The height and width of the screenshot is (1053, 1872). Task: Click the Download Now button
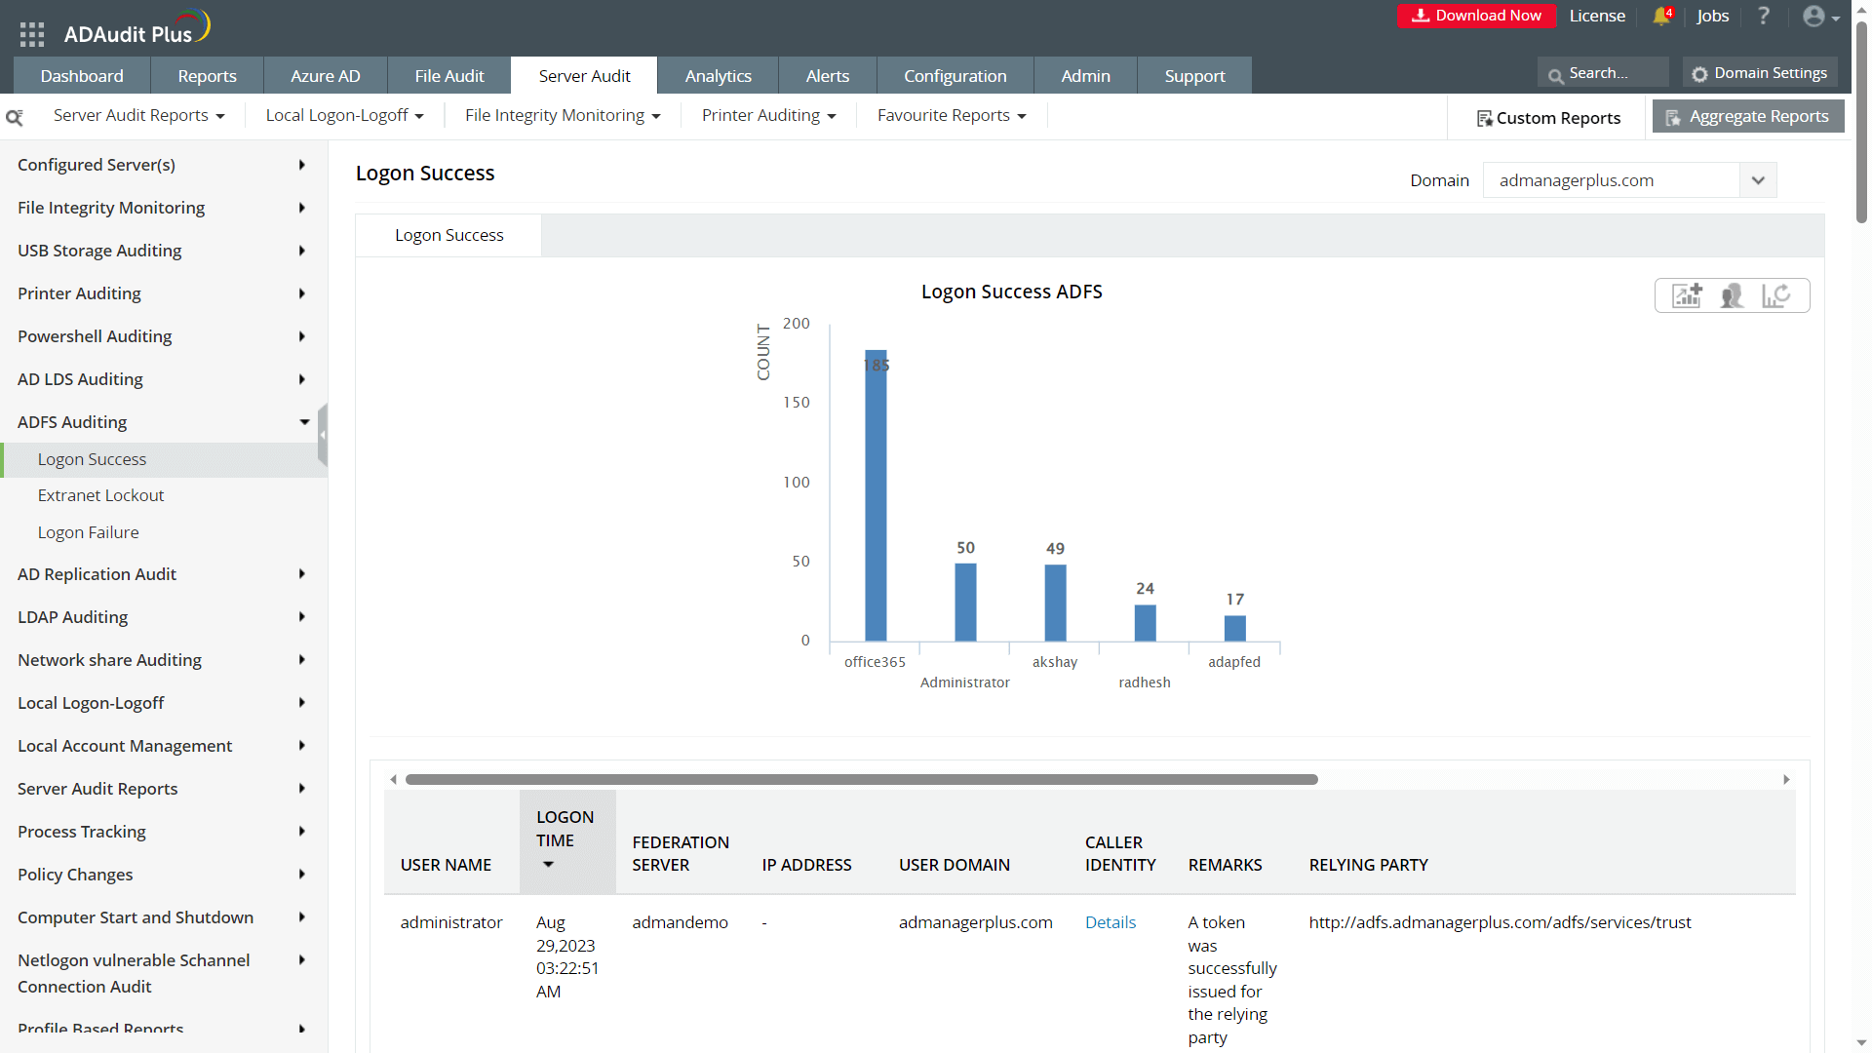pyautogui.click(x=1476, y=16)
